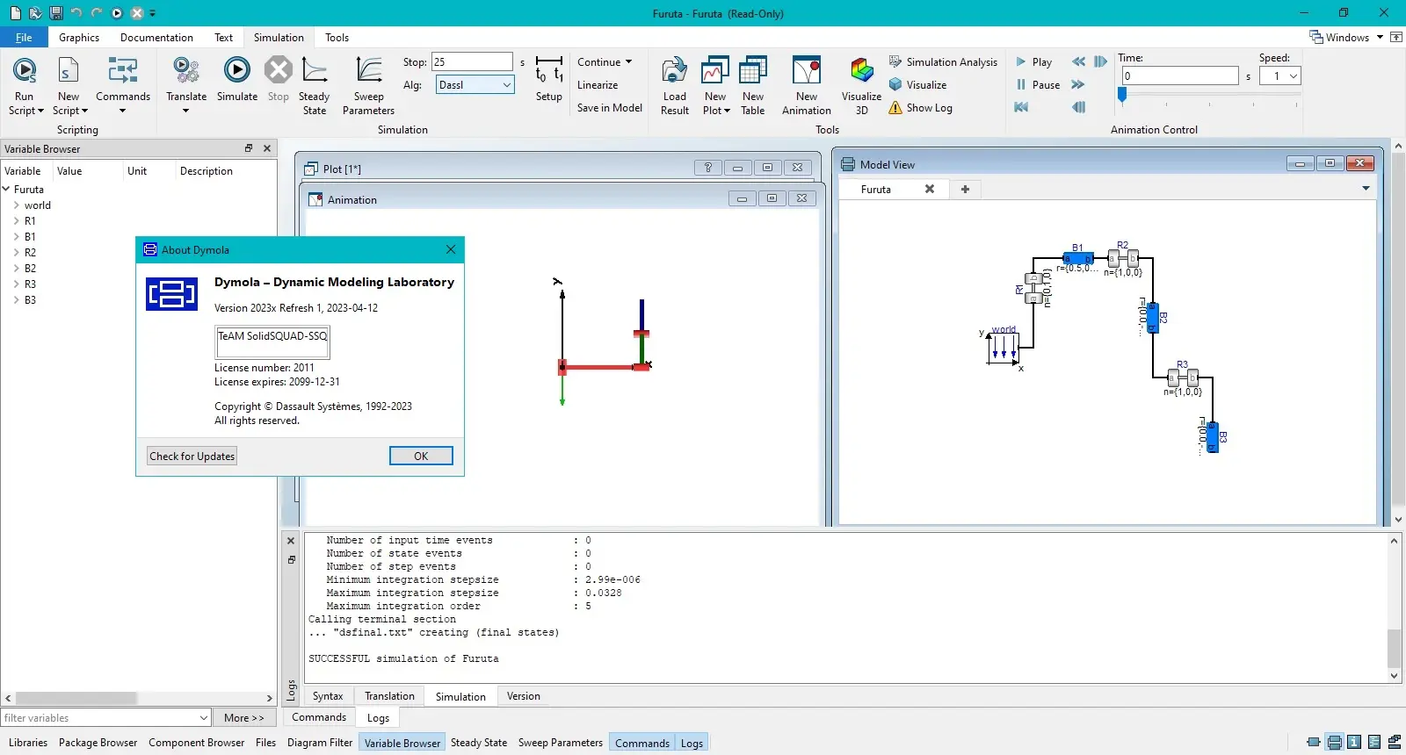
Task: Click the Modelica Text icon in status bar
Action: pyautogui.click(x=1374, y=743)
